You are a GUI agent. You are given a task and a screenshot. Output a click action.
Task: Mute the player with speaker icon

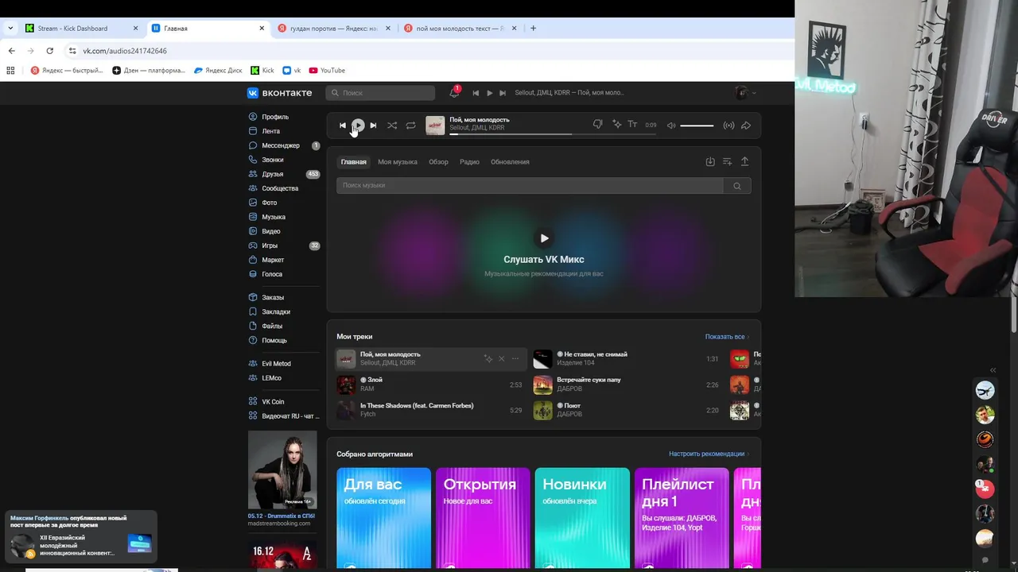[671, 126]
